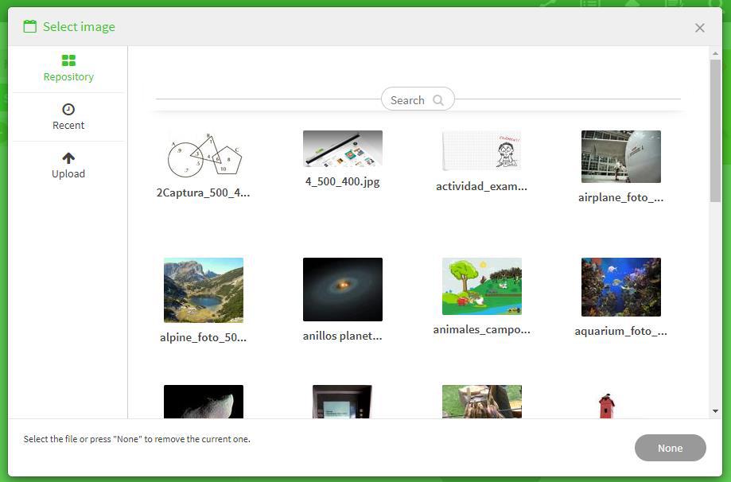Close the Select image dialog

pyautogui.click(x=699, y=28)
